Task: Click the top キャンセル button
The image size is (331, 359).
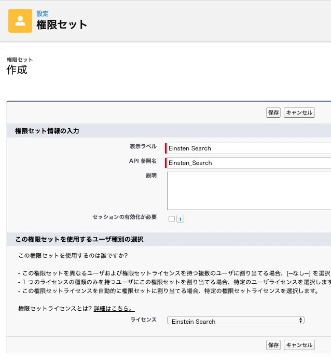Action: 299,113
